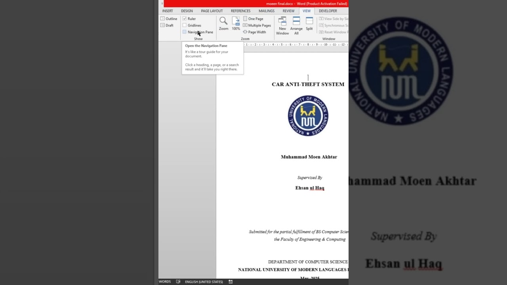Viewport: 507px width, 285px height.
Task: Open the PAGE LAYOUT ribbon tab
Action: [x=212, y=11]
